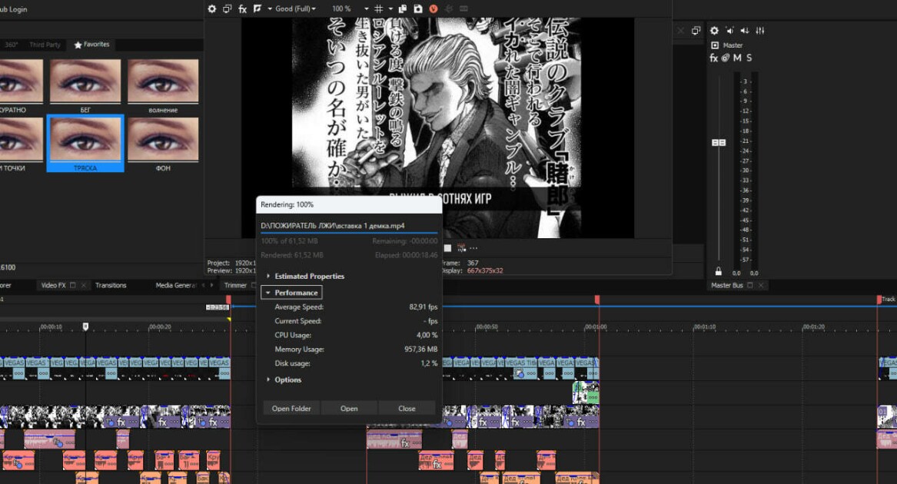
Task: Click the overlays grid icon in preview
Action: [x=379, y=9]
